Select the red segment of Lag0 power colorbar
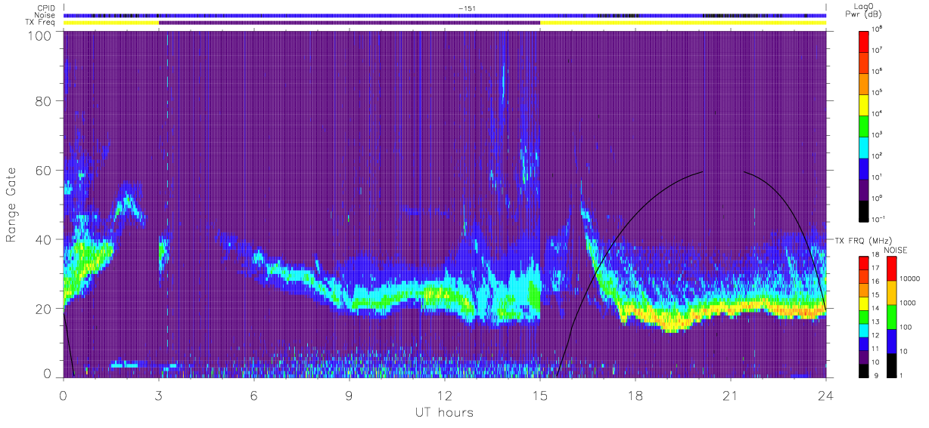Image resolution: width=929 pixels, height=428 pixels. coord(865,41)
